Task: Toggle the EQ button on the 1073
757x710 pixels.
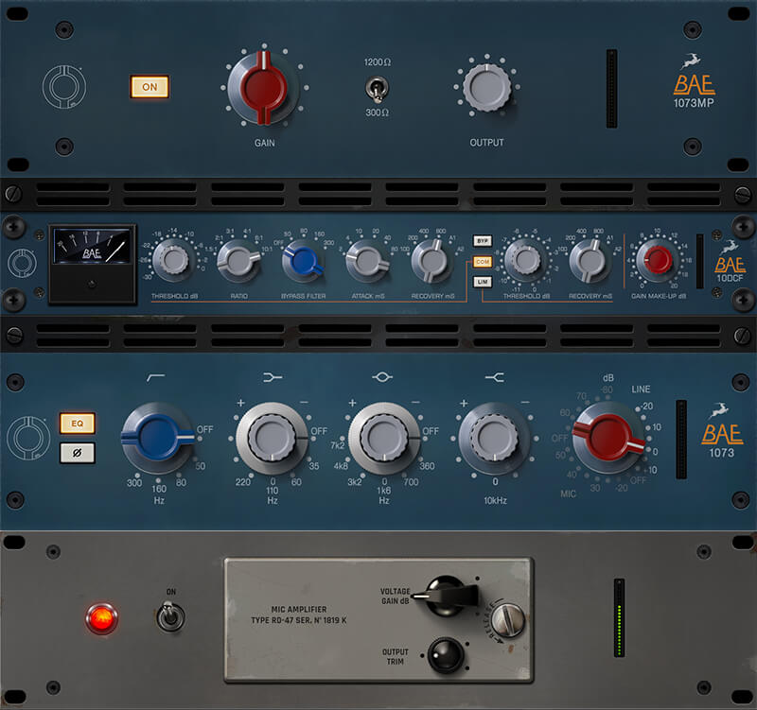Action: (78, 423)
